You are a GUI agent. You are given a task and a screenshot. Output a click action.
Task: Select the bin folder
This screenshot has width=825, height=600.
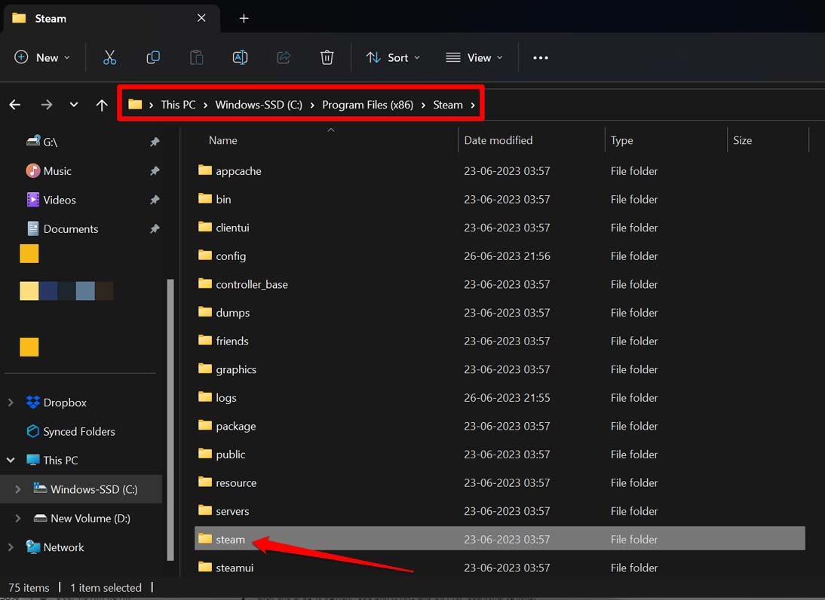click(500, 199)
